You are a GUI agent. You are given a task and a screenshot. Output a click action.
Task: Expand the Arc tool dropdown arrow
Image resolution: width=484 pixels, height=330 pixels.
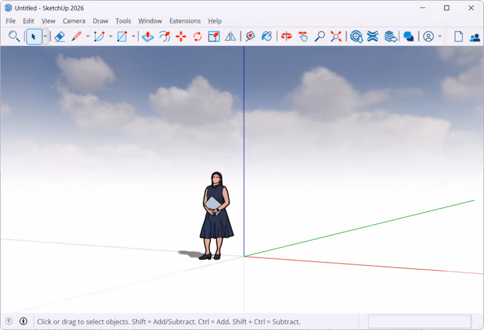(x=110, y=37)
